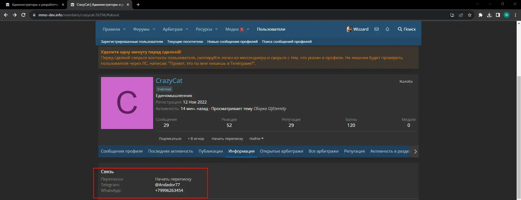521x200 pixels.
Task: Click Начать переписку in Связь section
Action: (173, 179)
